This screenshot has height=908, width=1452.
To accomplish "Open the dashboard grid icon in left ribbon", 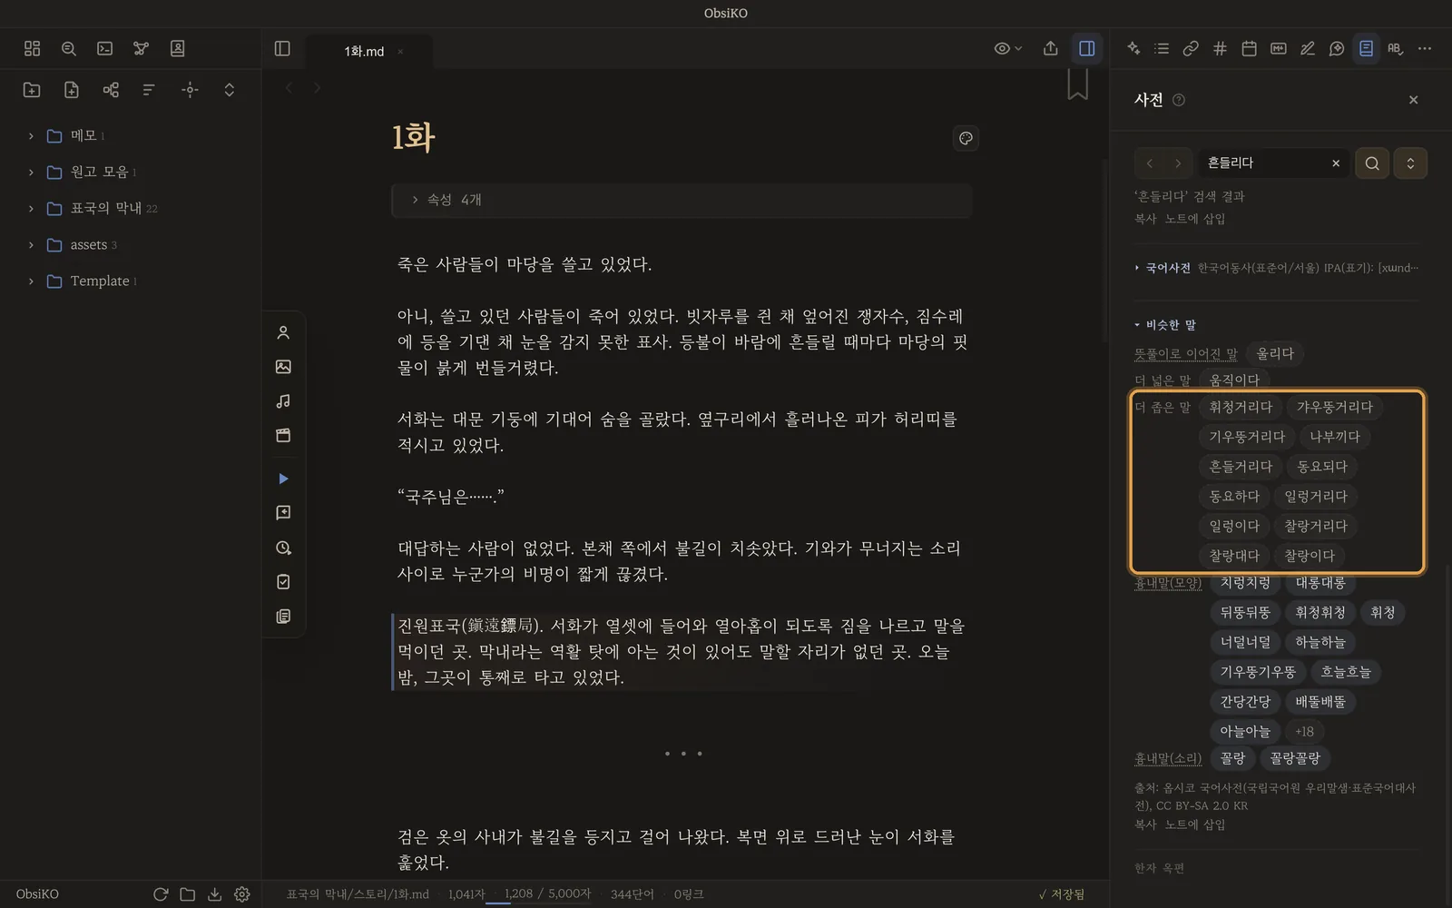I will click(x=32, y=48).
